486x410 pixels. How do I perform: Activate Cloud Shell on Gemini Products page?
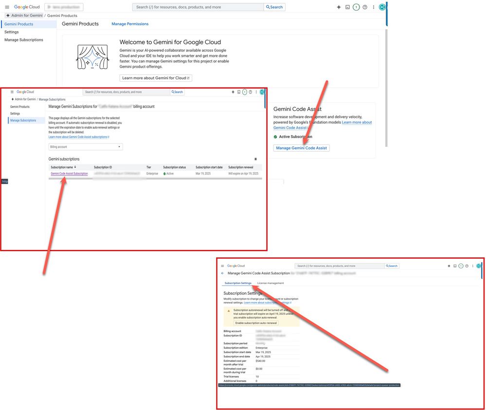[347, 7]
